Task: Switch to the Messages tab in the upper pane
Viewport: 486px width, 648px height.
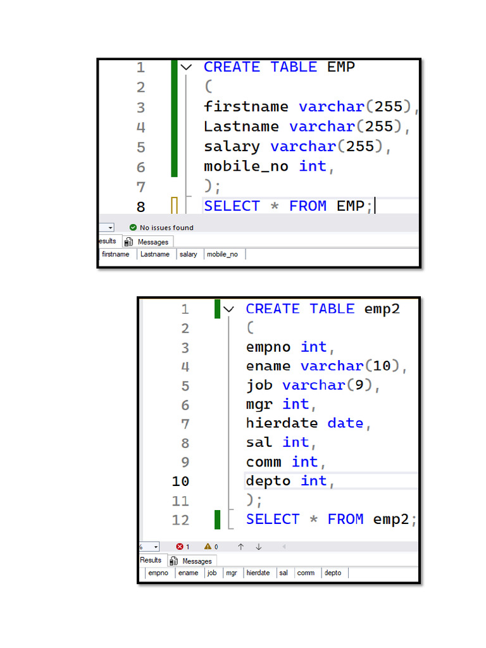Action: point(148,242)
